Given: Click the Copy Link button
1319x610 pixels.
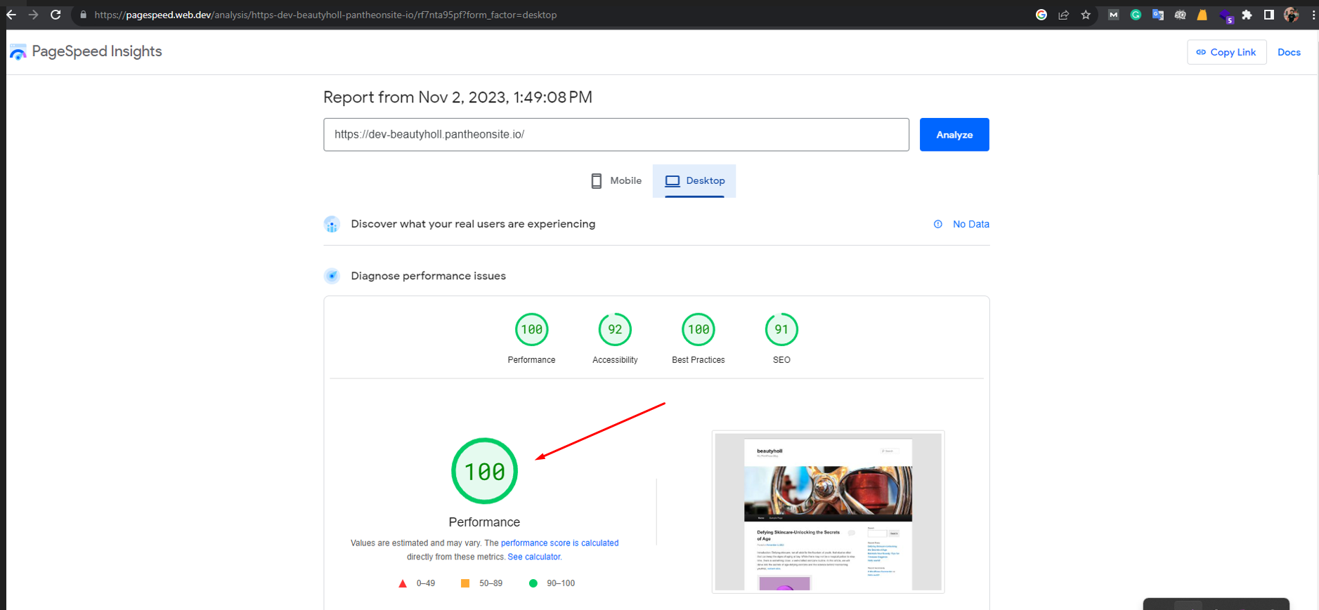Looking at the screenshot, I should [x=1226, y=52].
